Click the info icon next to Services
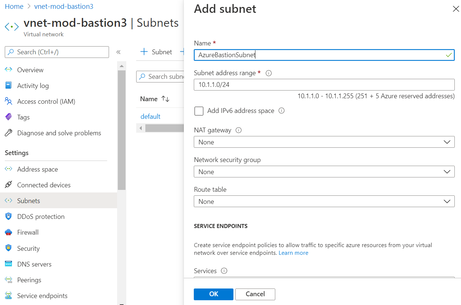 [224, 271]
